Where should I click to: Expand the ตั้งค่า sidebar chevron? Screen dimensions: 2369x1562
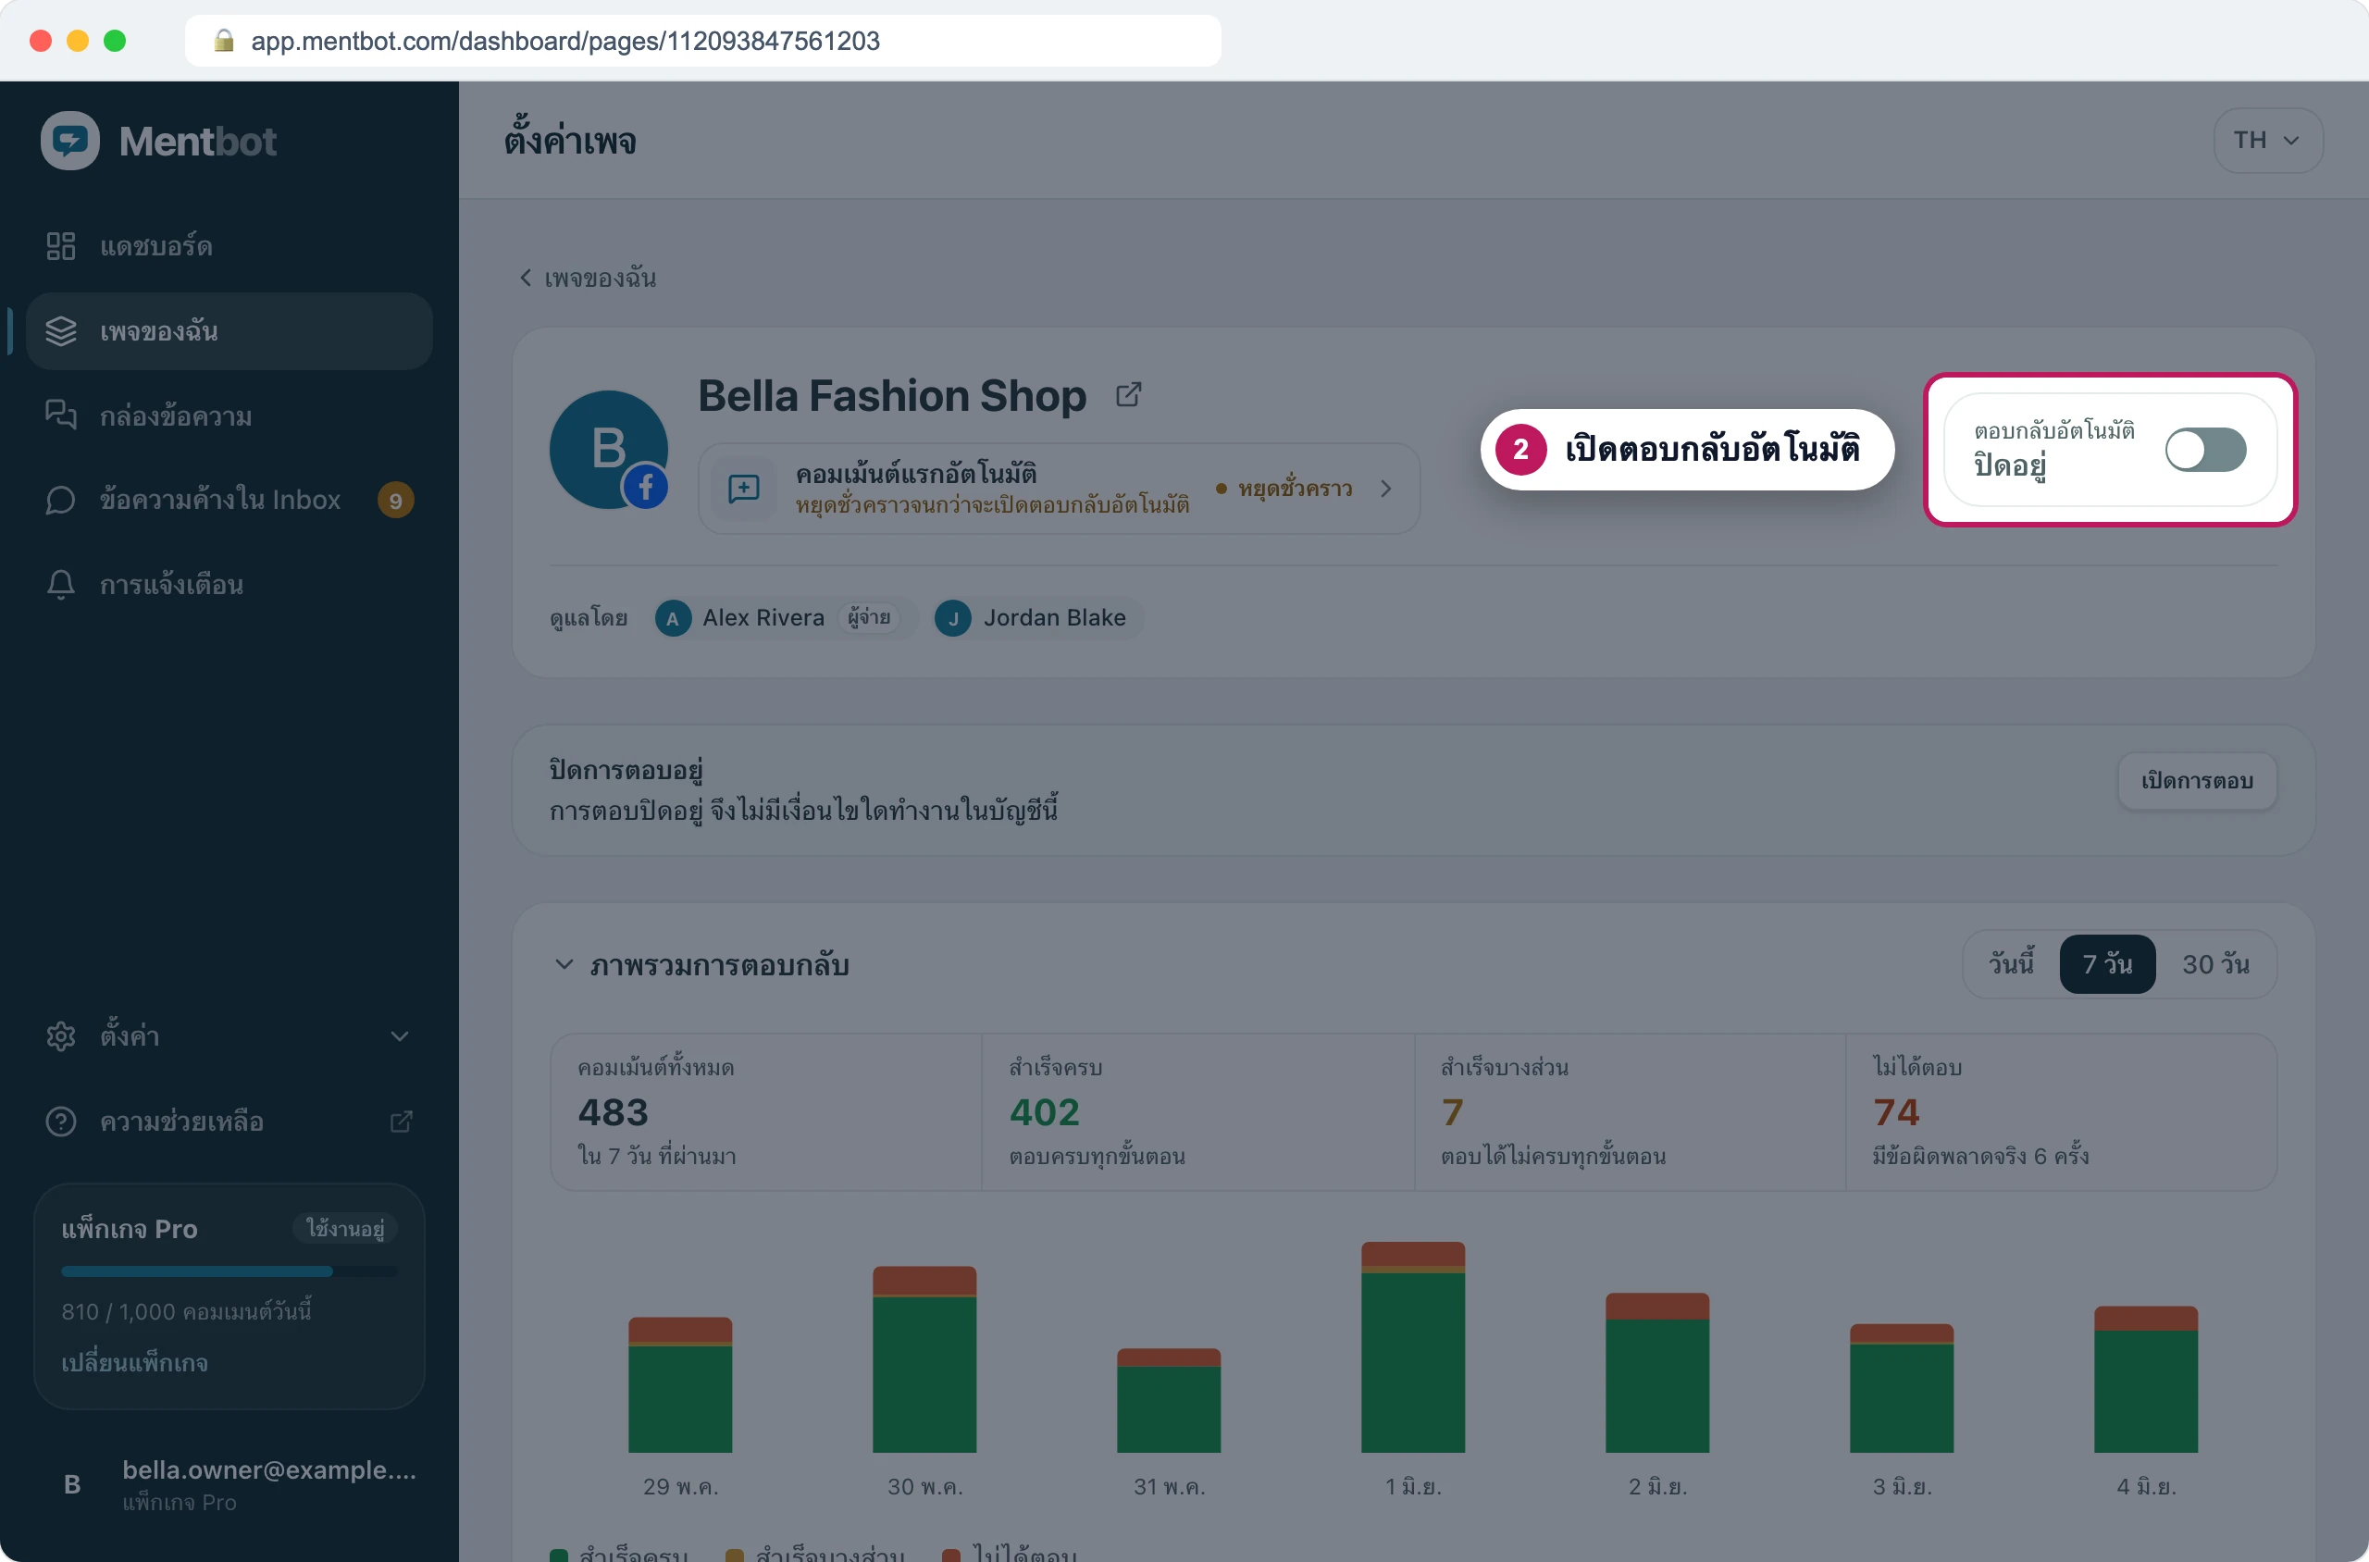click(x=400, y=1036)
